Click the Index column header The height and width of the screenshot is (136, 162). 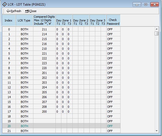(x=9, y=20)
